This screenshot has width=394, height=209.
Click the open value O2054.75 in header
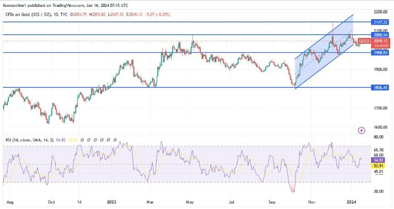pyautogui.click(x=78, y=15)
